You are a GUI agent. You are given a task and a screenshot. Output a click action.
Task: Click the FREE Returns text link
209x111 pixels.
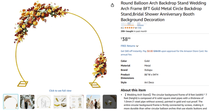coord(128,46)
